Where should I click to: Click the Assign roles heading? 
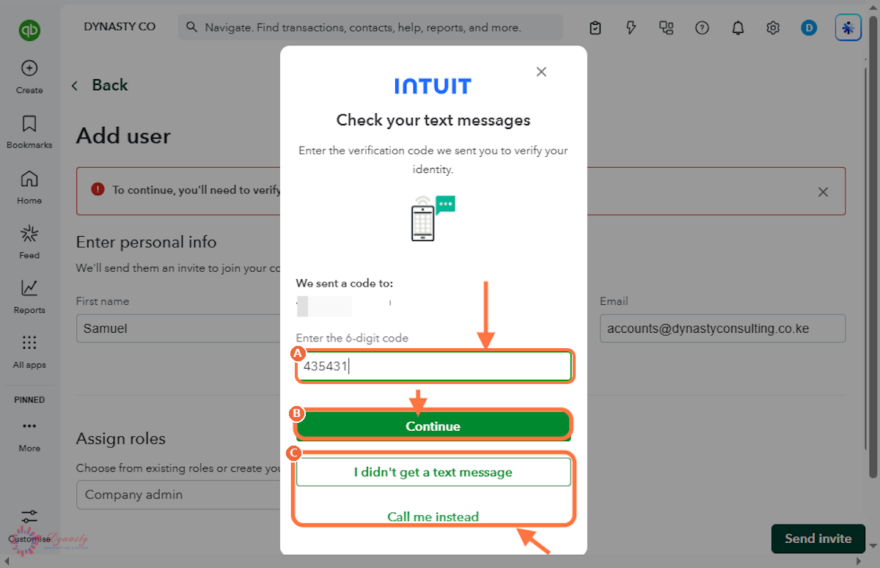coord(121,439)
